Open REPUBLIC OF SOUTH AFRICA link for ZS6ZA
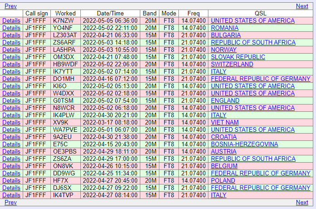316x209 pixels. [253, 159]
